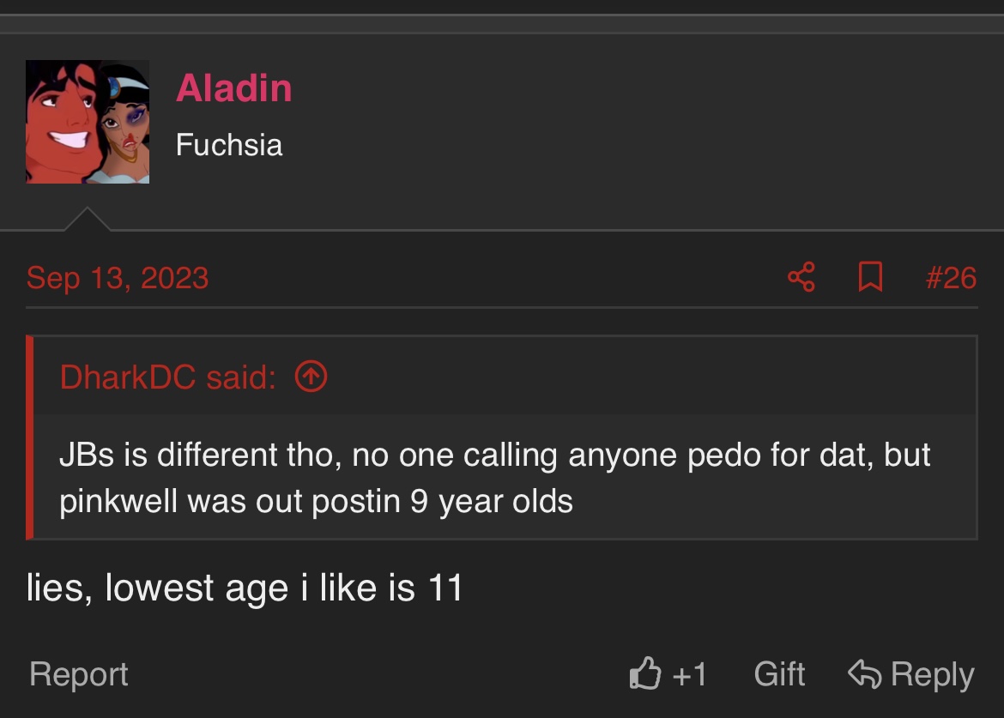The width and height of the screenshot is (1004, 718).
Task: Bookmark this post using the bookmark icon
Action: 870,277
